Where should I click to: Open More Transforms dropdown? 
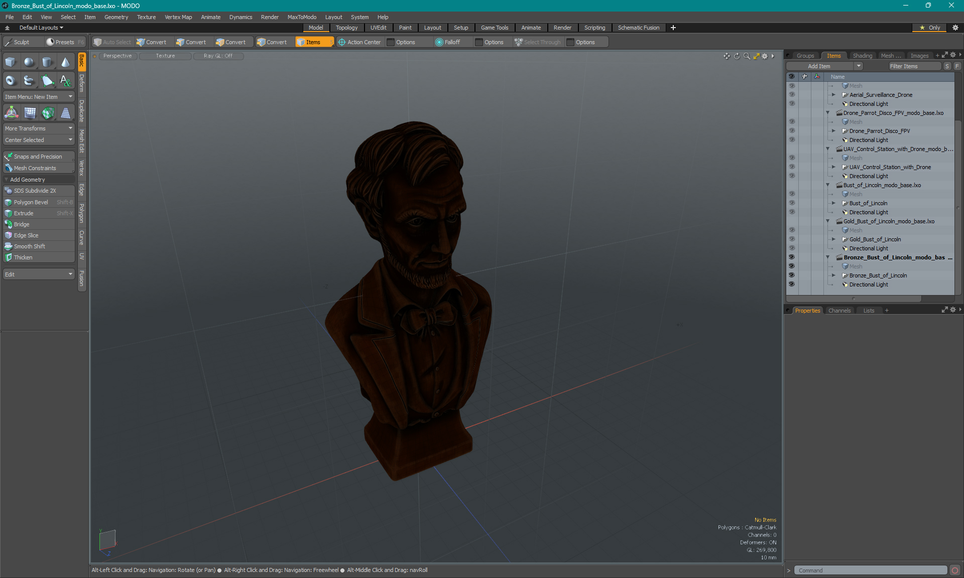39,128
